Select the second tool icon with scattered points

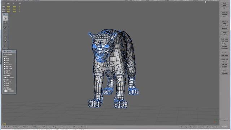coord(5,23)
